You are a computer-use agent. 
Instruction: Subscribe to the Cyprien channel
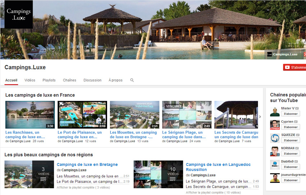tap(291, 127)
